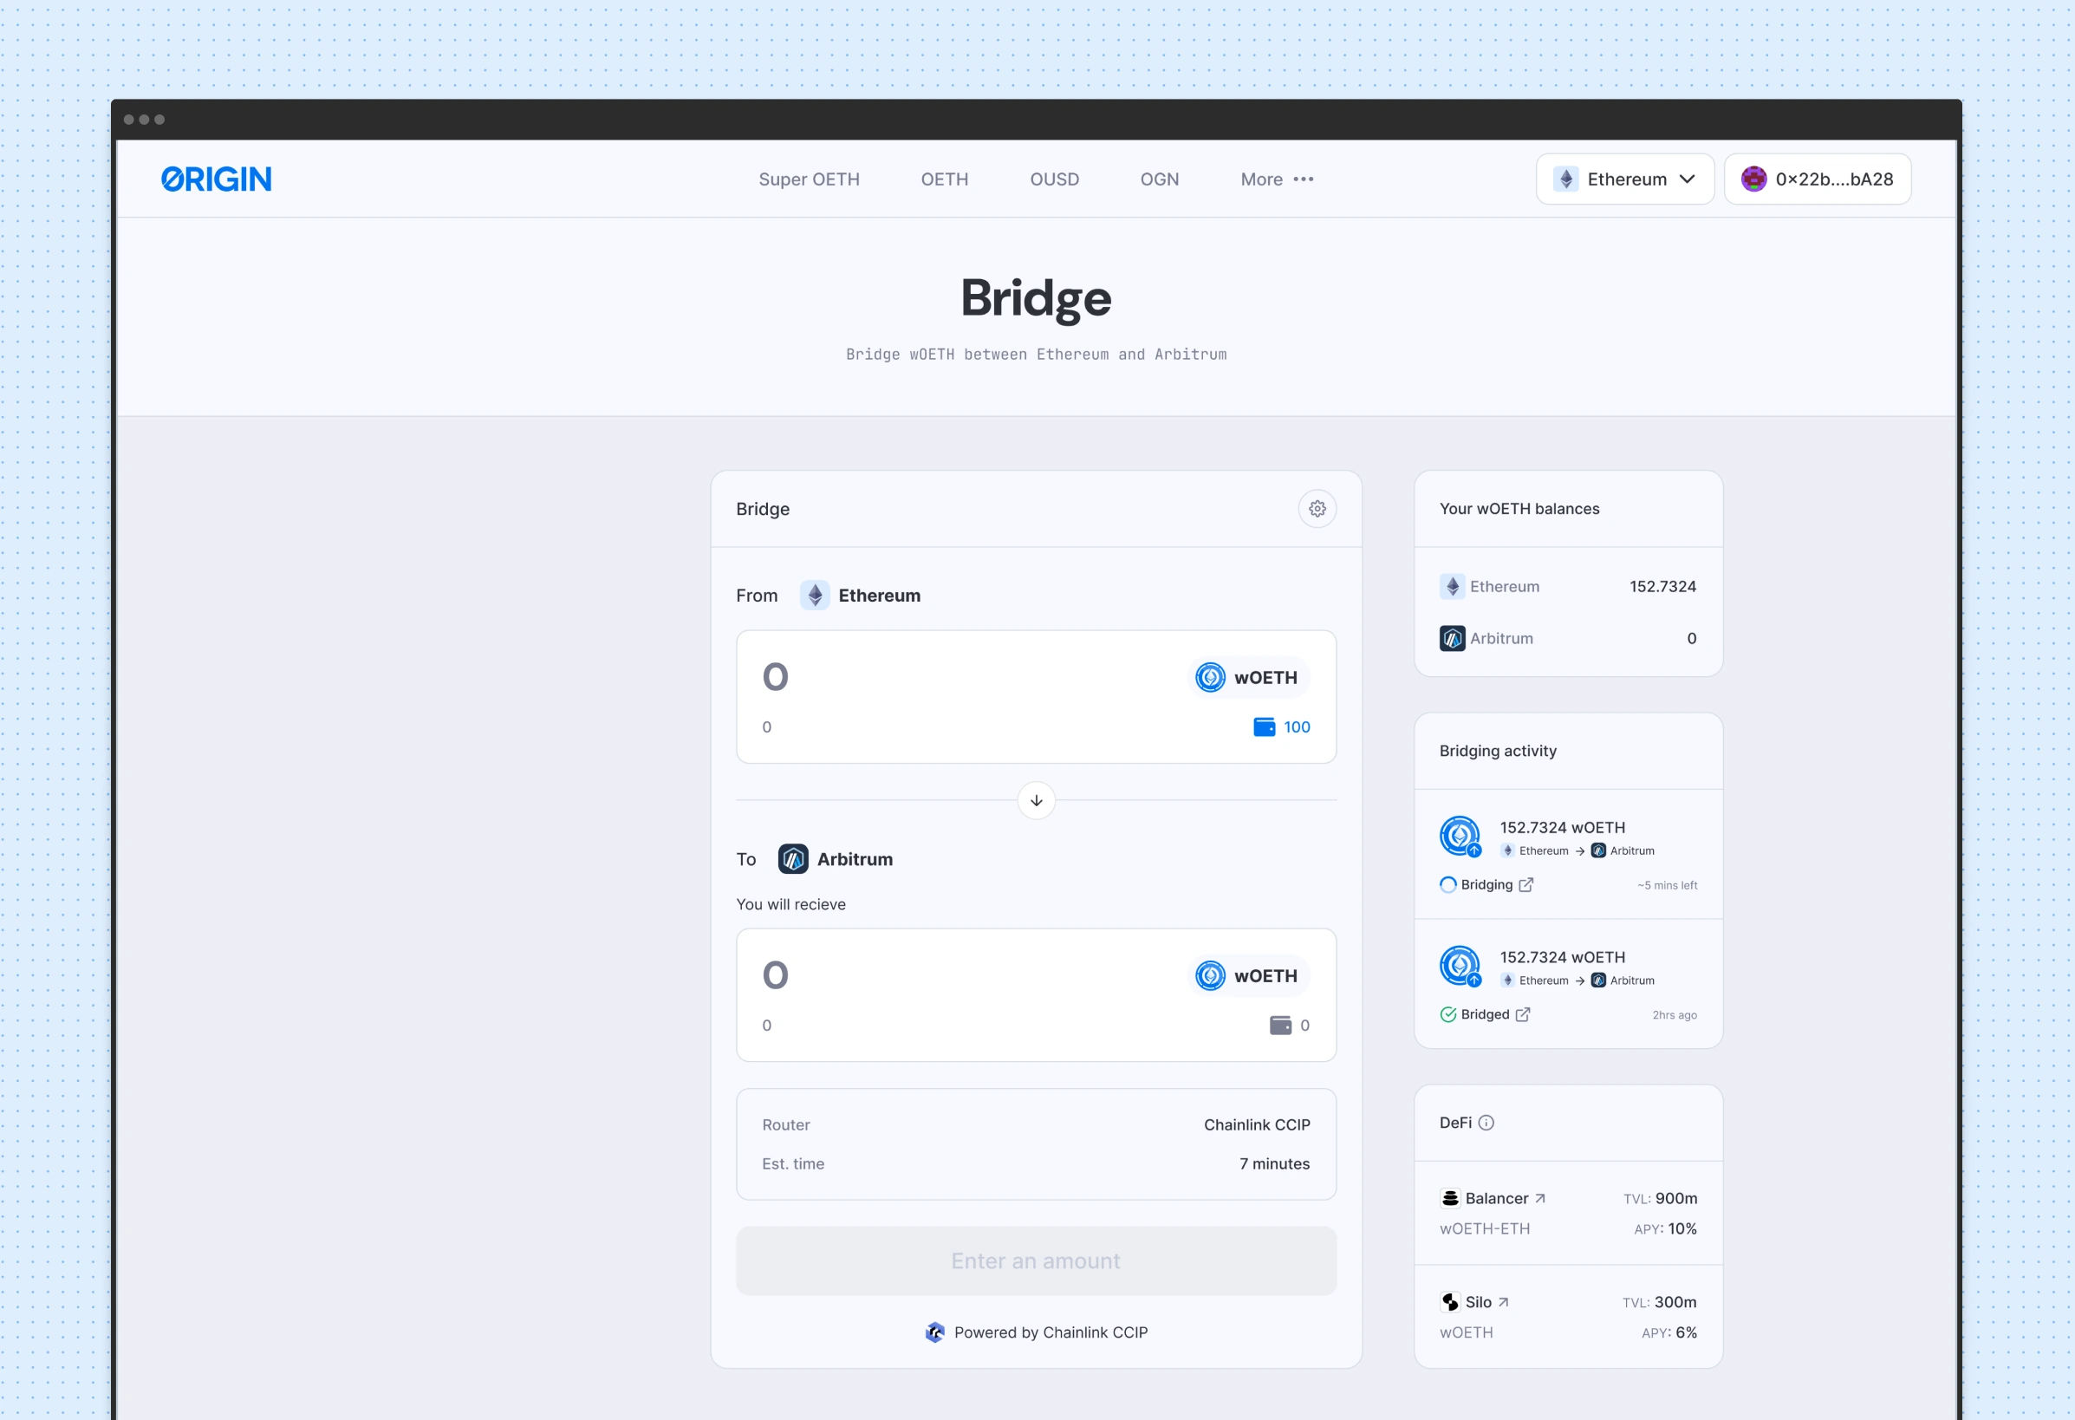Viewport: 2075px width, 1420px height.
Task: Click the wOETH-ETH pool label
Action: 1484,1229
